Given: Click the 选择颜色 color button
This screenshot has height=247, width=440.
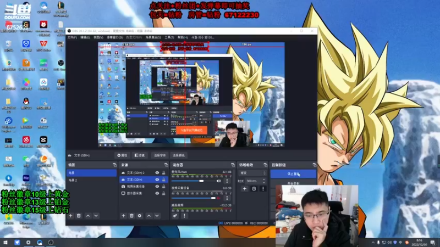Looking at the screenshot, I should tap(178, 155).
